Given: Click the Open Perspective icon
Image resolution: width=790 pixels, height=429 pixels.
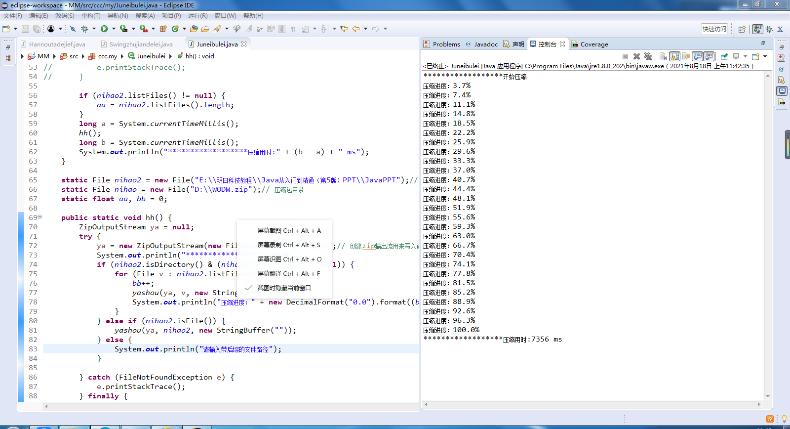Looking at the screenshot, I should (x=742, y=29).
